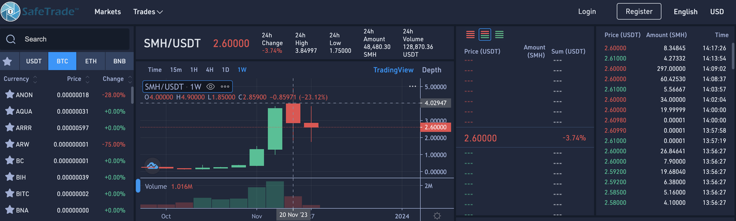This screenshot has height=221, width=736.
Task: Click the trade row at 14:13:54
Action: (666, 59)
